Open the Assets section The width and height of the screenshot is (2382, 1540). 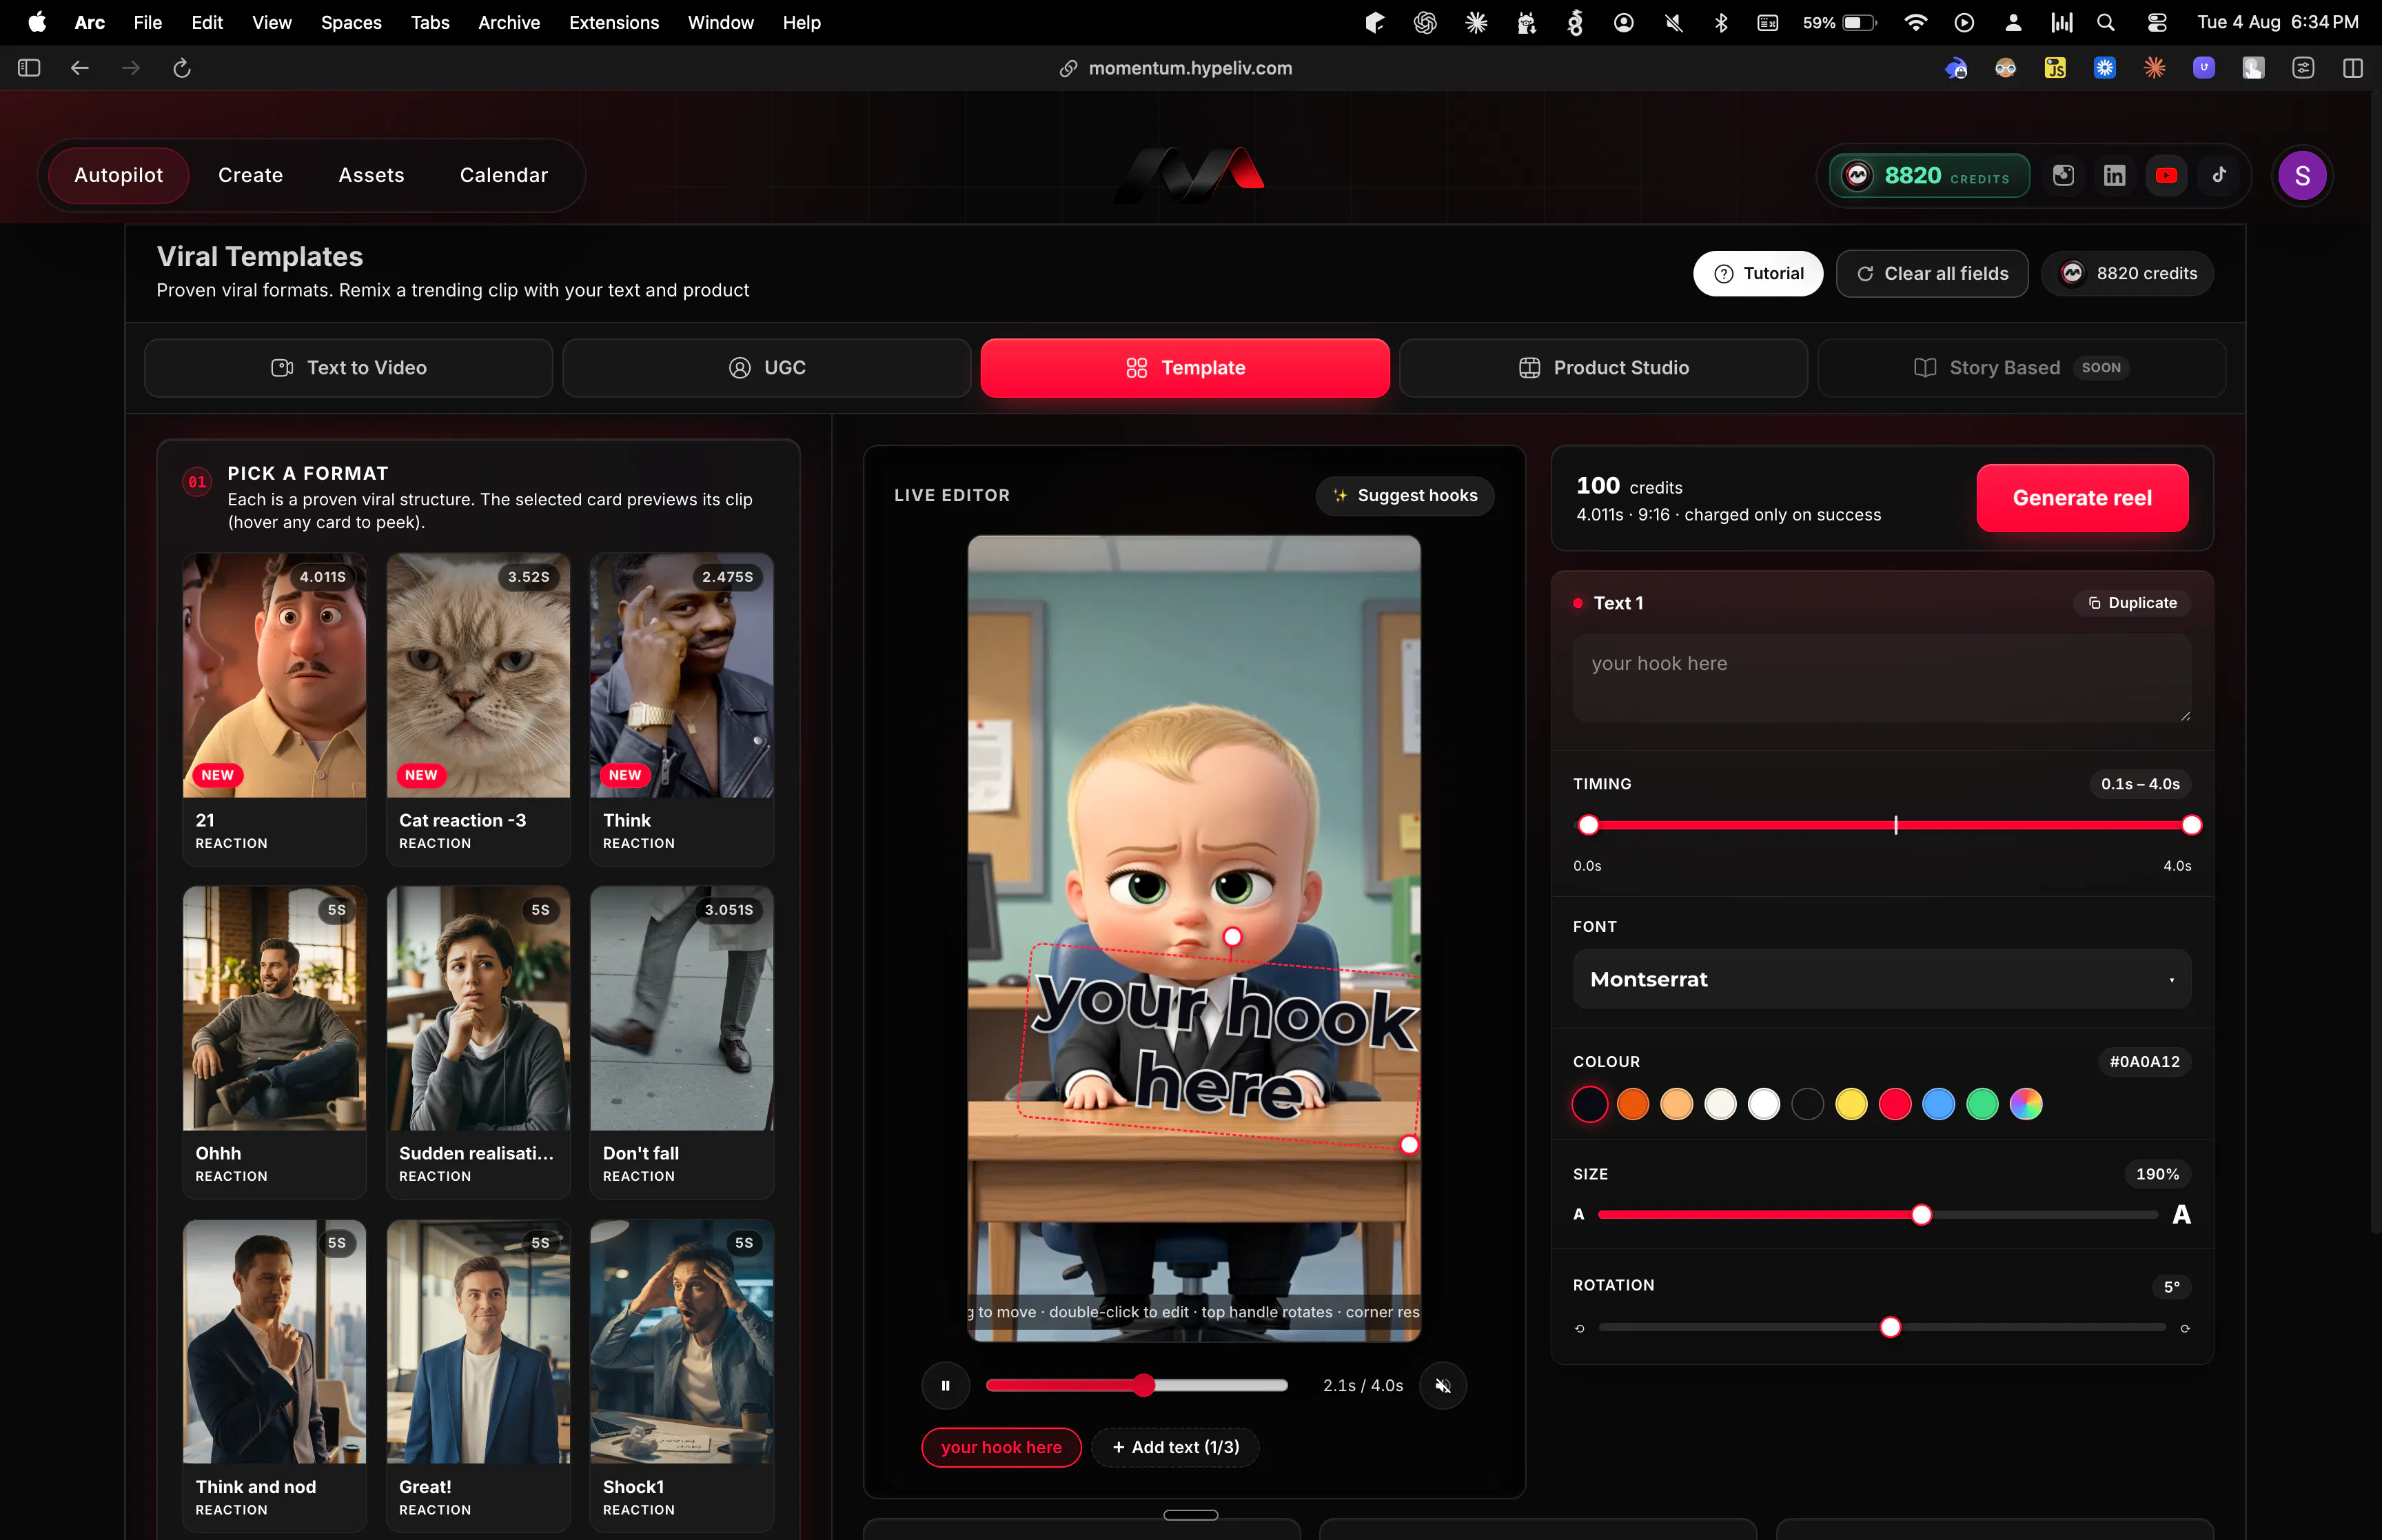[x=372, y=175]
